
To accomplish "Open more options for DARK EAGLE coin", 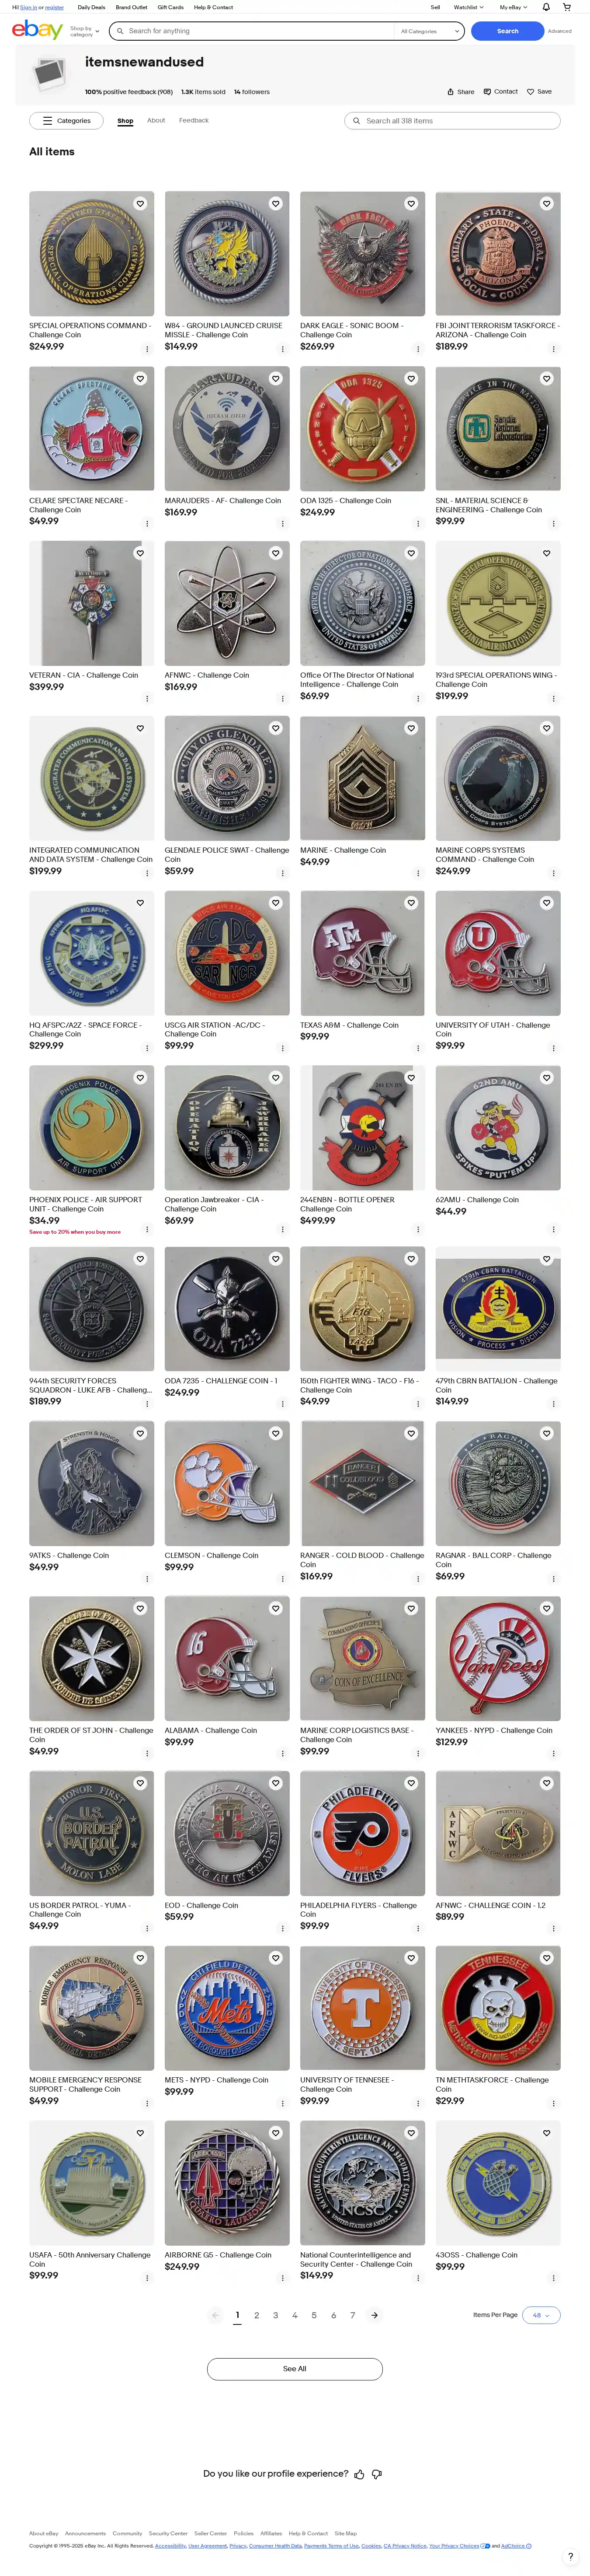I will 418,349.
